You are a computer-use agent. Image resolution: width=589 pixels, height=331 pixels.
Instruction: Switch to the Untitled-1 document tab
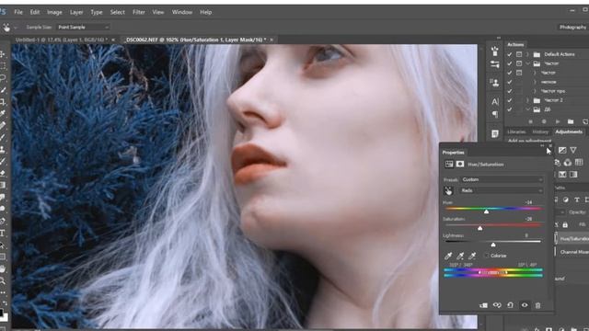point(62,40)
